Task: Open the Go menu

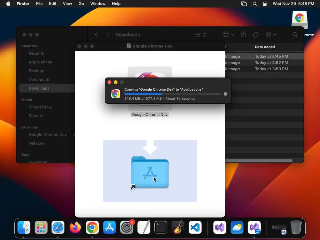Action: click(81, 4)
